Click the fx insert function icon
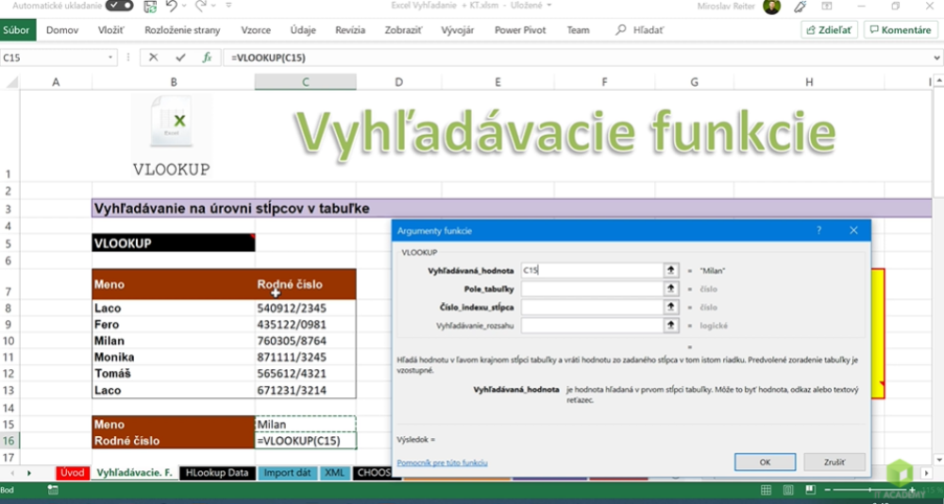This screenshot has width=944, height=504. [x=207, y=58]
